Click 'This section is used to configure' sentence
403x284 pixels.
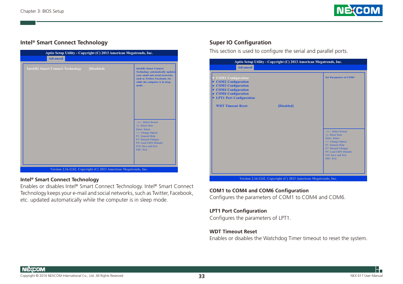(x=279, y=51)
